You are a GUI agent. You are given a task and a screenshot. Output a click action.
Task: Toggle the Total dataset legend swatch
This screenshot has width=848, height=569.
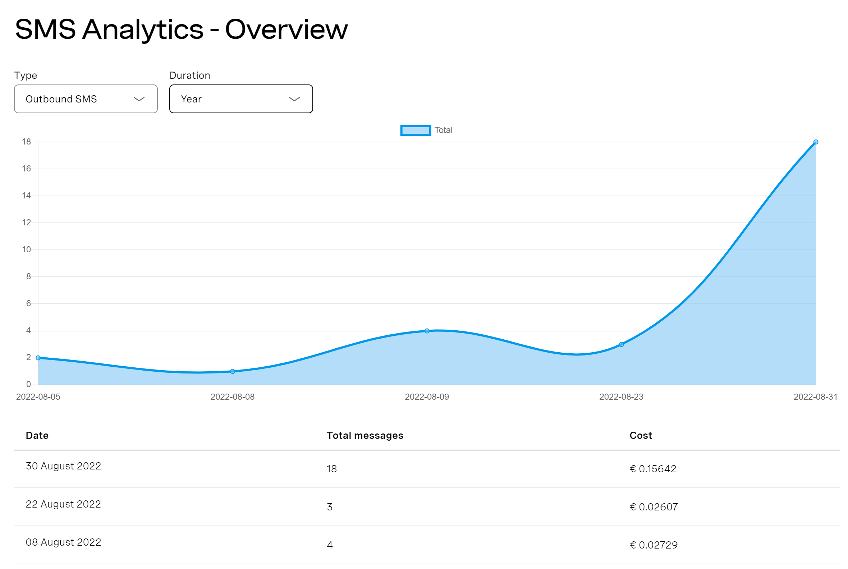click(416, 130)
